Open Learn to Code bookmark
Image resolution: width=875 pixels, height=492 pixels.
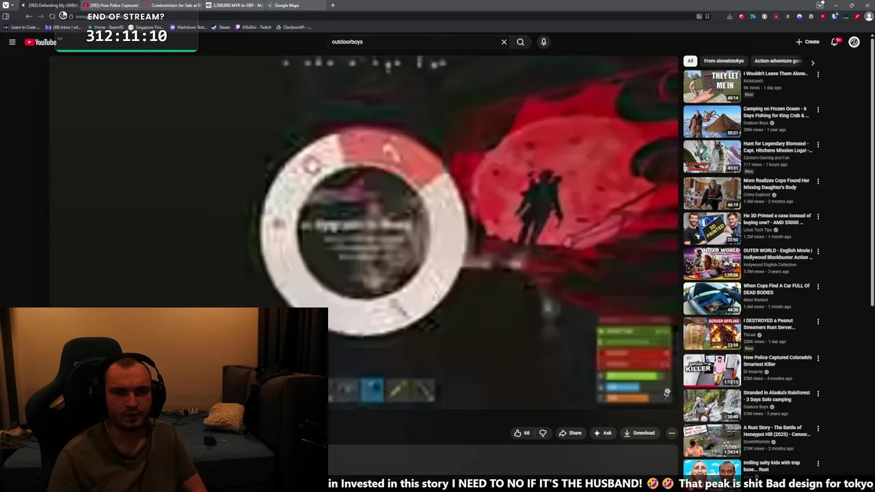click(x=22, y=27)
